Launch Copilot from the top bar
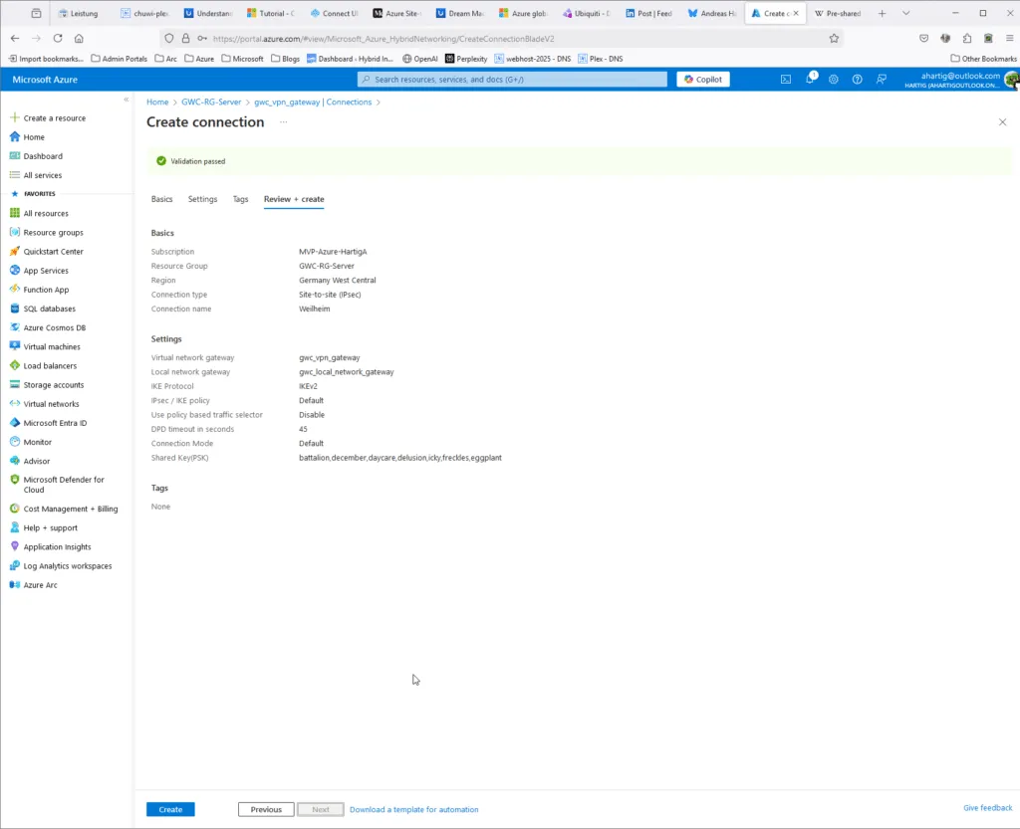 point(702,79)
